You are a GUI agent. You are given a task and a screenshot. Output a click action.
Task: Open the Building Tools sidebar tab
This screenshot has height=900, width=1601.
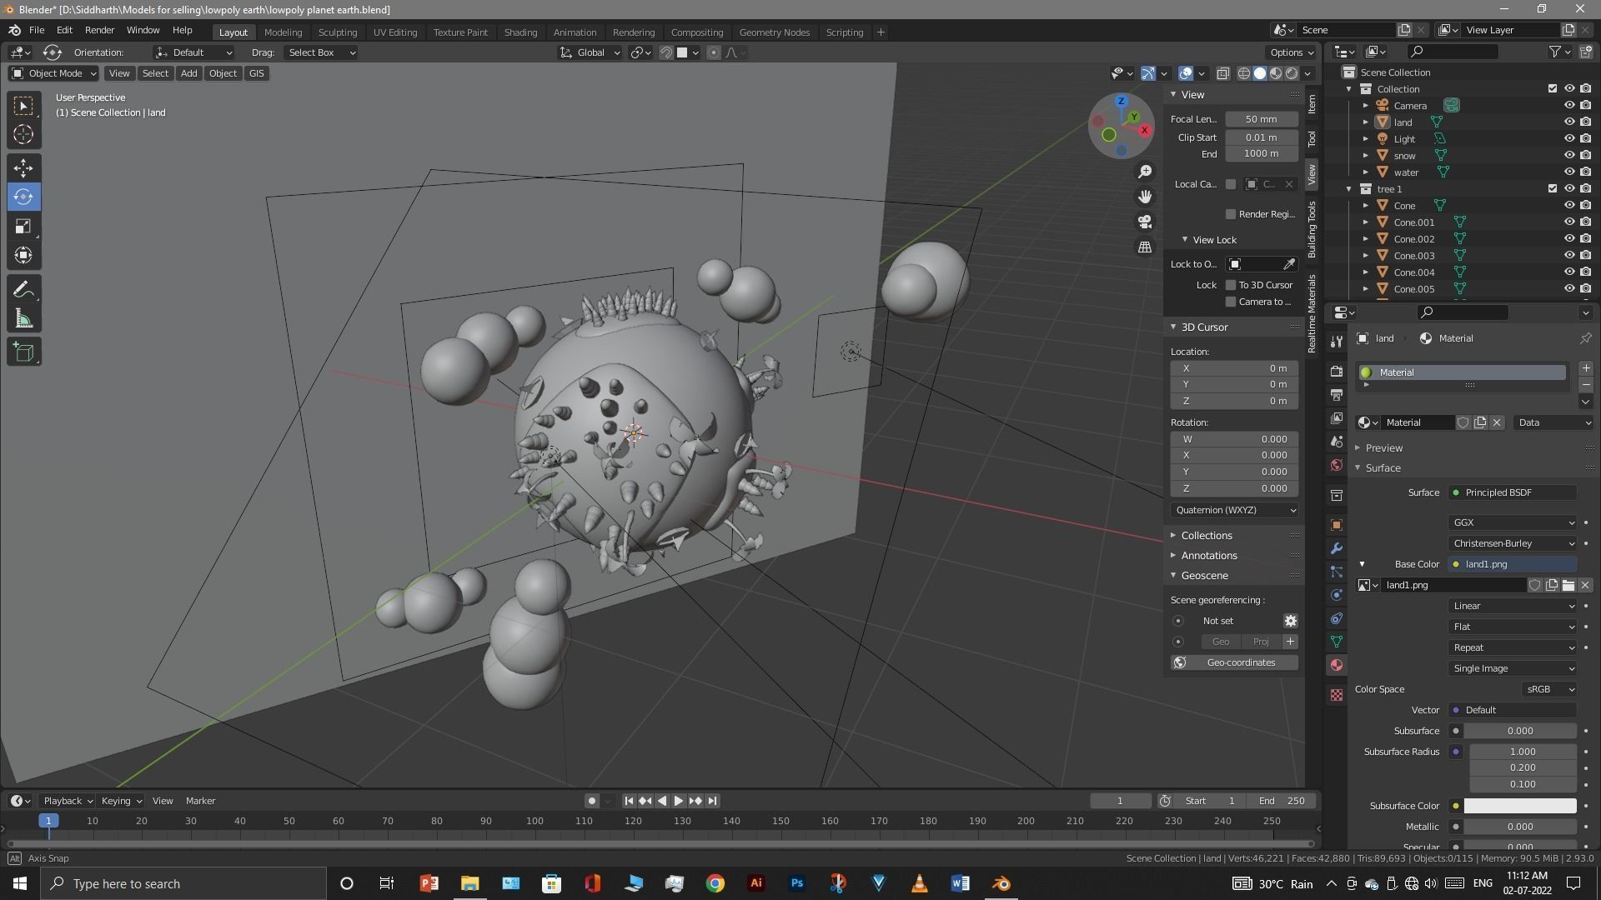coord(1312,229)
